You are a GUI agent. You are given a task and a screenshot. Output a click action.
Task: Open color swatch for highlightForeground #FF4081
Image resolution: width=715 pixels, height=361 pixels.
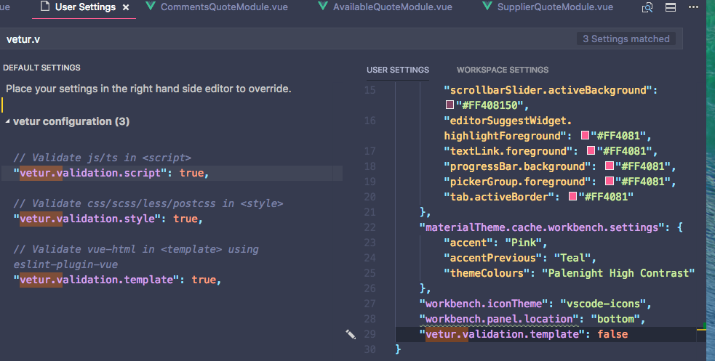coord(585,135)
